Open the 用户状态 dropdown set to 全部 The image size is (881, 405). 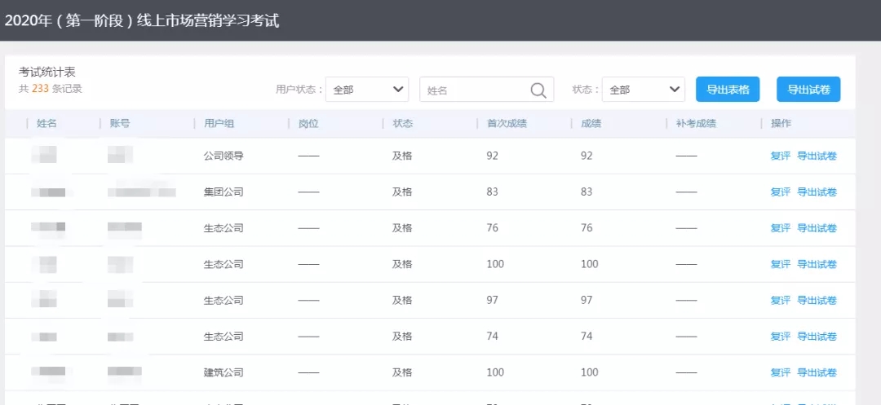click(x=367, y=90)
